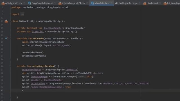Image resolution: width=180 pixels, height=101 pixels.
Task: Click VERTICAL_LIST_WITH_VERTICAL_DRAGGING constant
Action: click(x=126, y=84)
